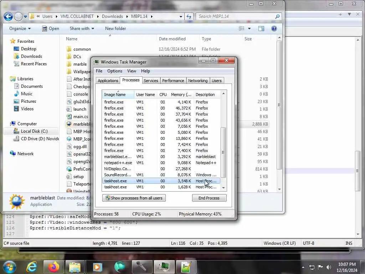365x274 pixels.
Task: Open the Options menu in Task Manager
Action: tap(114, 71)
